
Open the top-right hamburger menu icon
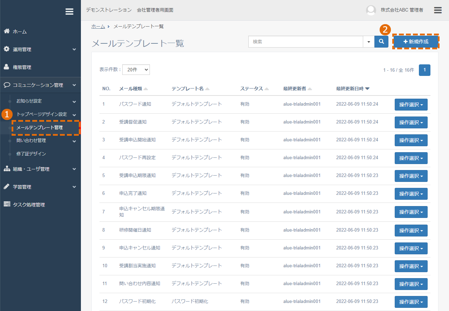[x=438, y=10]
